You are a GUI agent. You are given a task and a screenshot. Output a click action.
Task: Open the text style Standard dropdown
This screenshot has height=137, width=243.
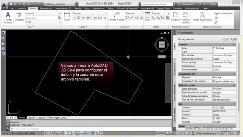coord(43,13)
